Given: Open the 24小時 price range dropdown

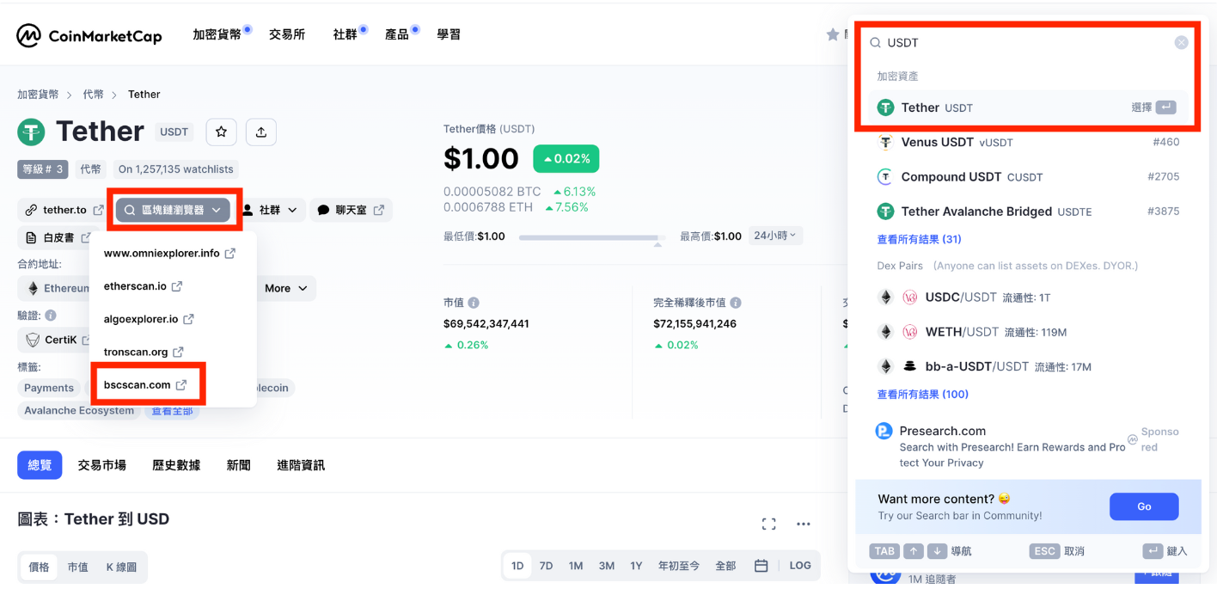Looking at the screenshot, I should click(x=775, y=236).
